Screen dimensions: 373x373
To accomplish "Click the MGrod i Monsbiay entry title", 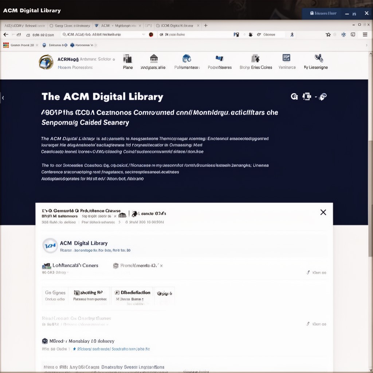I will [82, 341].
